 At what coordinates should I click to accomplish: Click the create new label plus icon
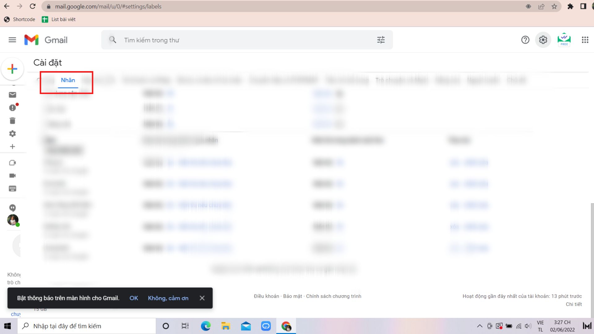12,147
